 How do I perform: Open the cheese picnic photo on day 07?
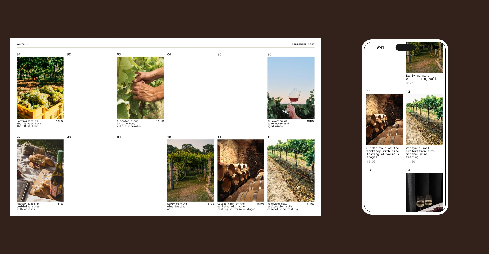(x=40, y=170)
